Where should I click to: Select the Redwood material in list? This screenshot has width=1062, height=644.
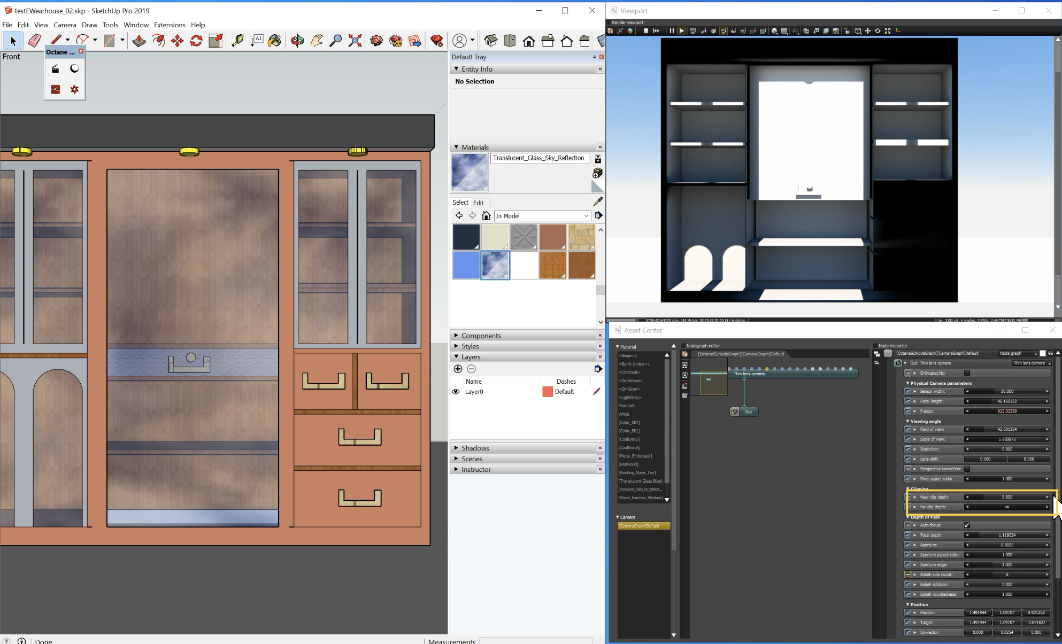[628, 464]
